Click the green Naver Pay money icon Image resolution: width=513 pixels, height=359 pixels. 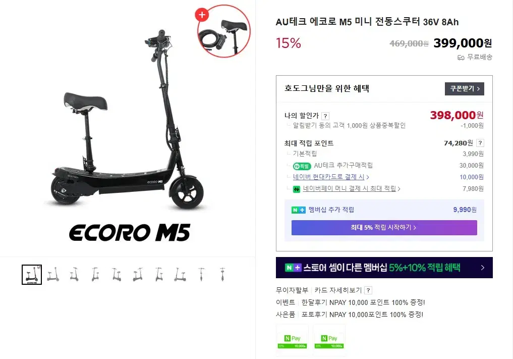[x=297, y=189]
